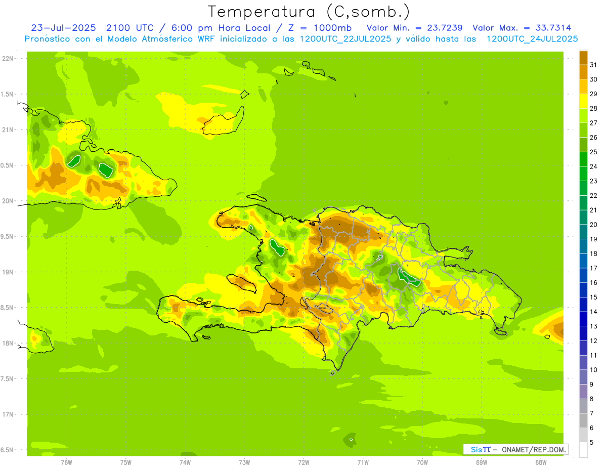Click the '8.5N' latitude axis label
Viewport: 607px width, 469px height.
point(8,308)
